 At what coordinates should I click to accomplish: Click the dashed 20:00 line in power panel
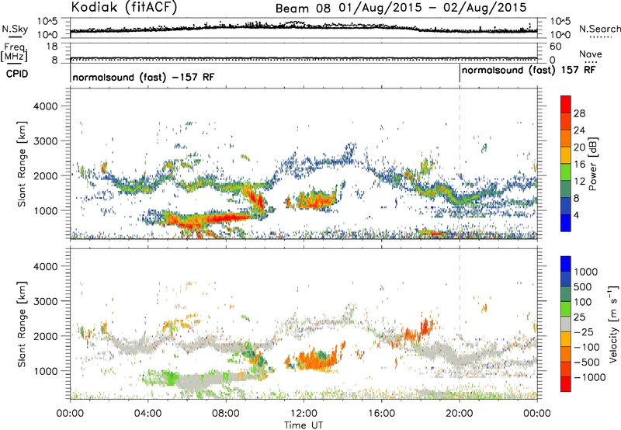pyautogui.click(x=460, y=163)
